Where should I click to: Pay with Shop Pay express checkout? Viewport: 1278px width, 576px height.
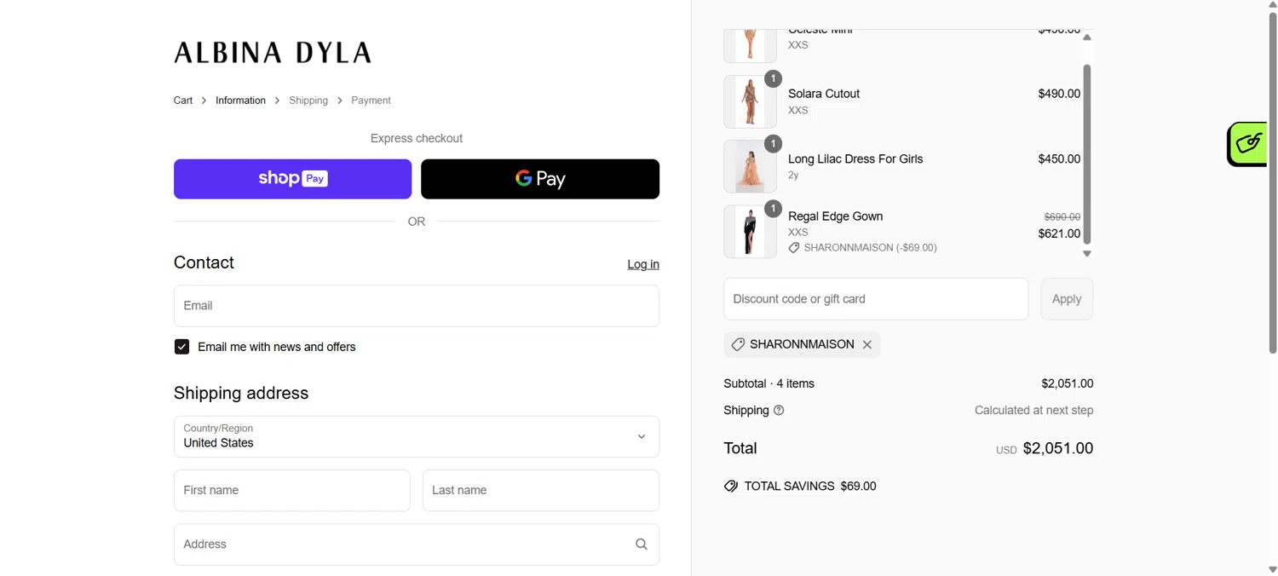(292, 179)
